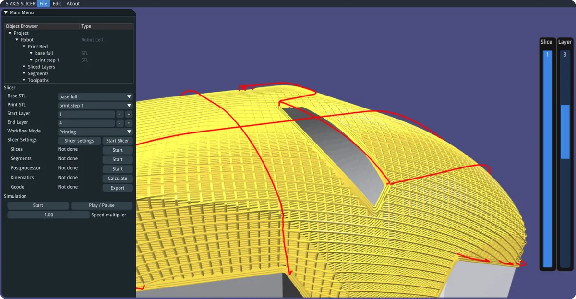Expand the Sliced Layers tree item
576x299 pixels.
pyautogui.click(x=24, y=67)
